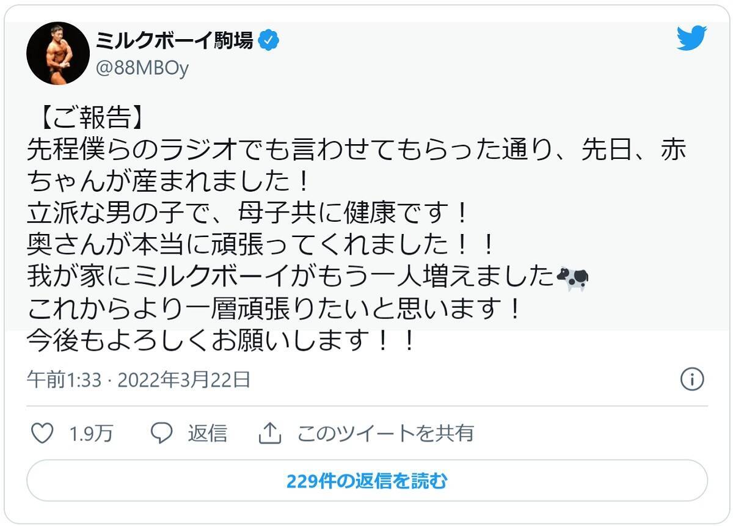Image resolution: width=733 pixels, height=526 pixels.
Task: Click the line 奥さんが本当に頑張ってくれました
Action: coord(260,246)
